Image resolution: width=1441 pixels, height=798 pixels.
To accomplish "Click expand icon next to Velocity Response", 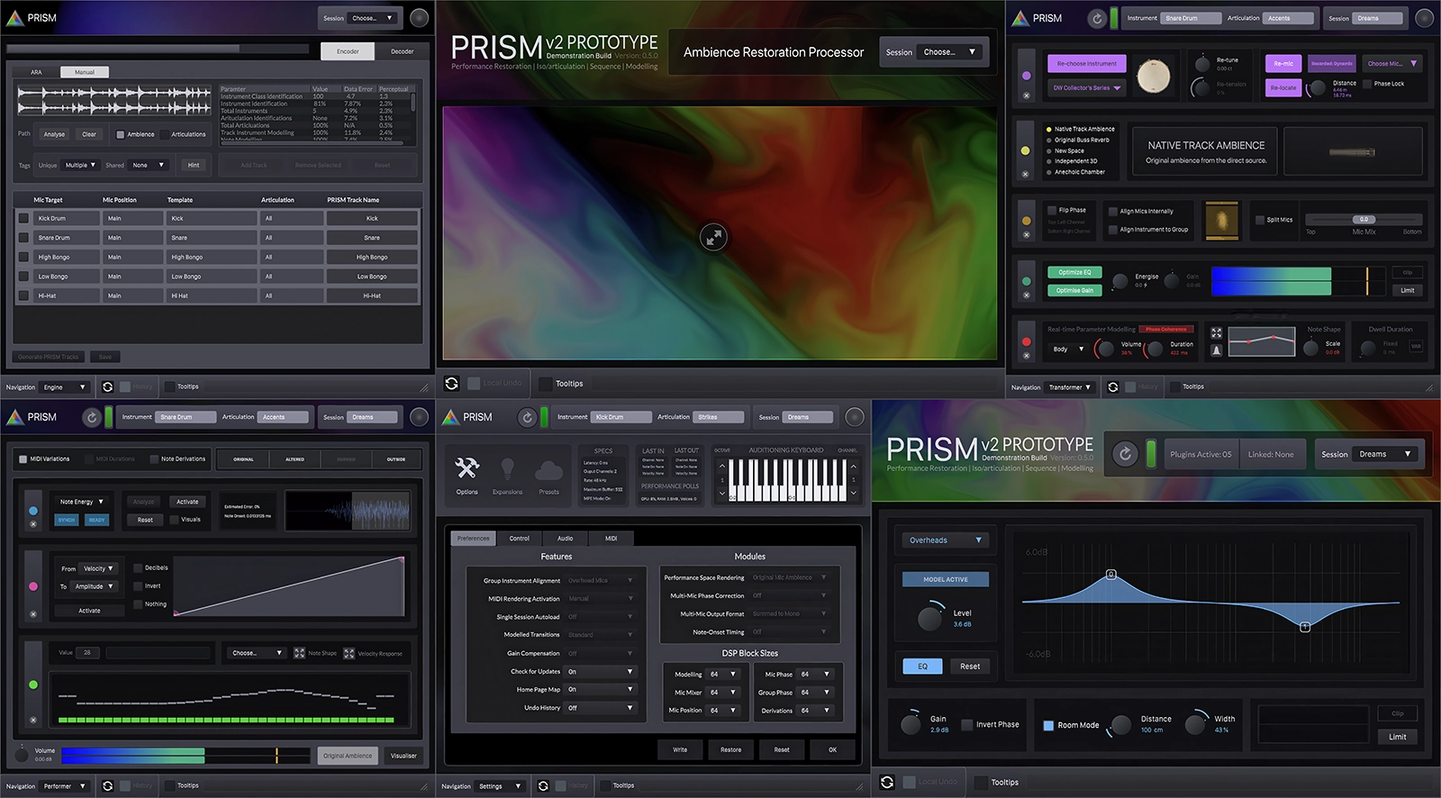I will (x=349, y=653).
